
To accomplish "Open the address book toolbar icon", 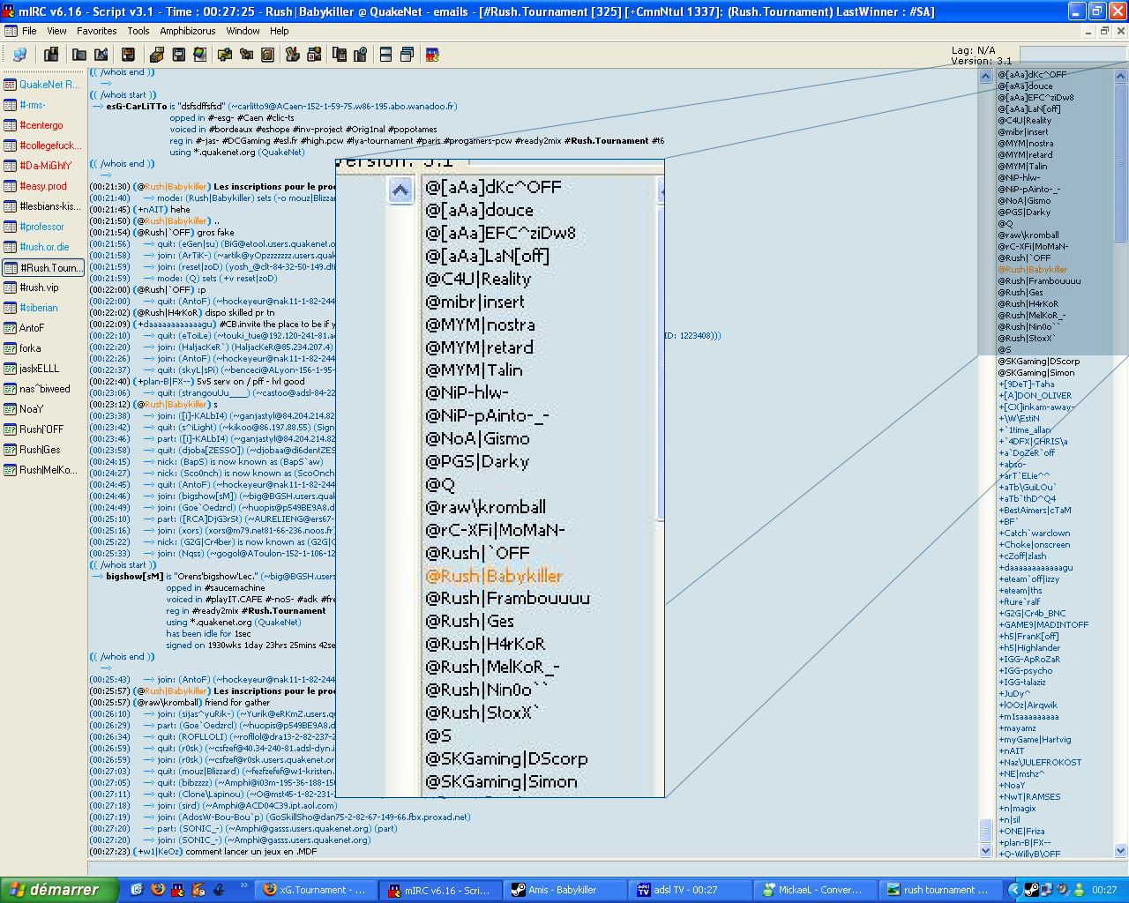I will 267,55.
